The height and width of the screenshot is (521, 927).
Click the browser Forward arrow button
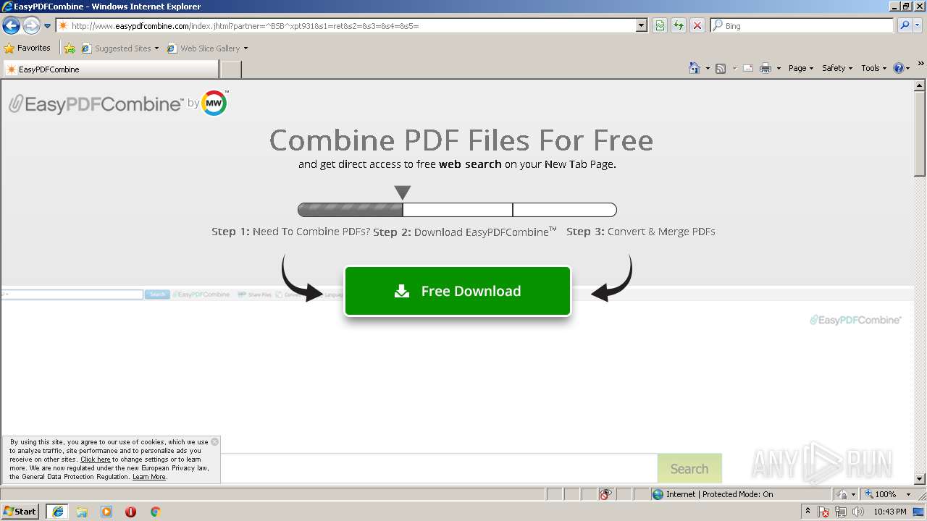(x=31, y=26)
